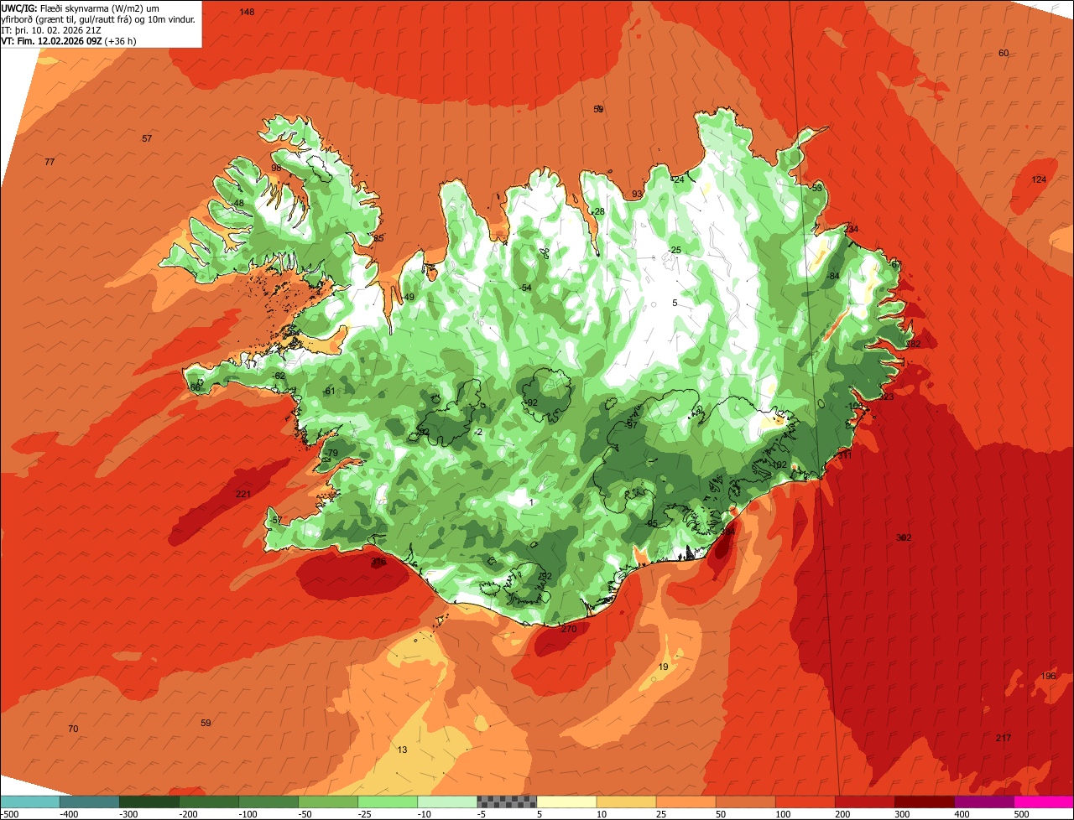Screen dimensions: 1074x820
Task: Select the 'IT: þri. 10. 02. 2026 21Z' line
Action: (52, 29)
